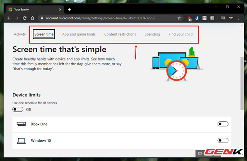
Task: Click the Xbox One console icon
Action: click(21, 124)
